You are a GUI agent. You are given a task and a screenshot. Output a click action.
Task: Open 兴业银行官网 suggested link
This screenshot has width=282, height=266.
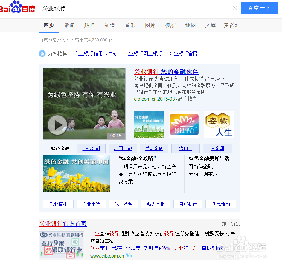[183, 53]
